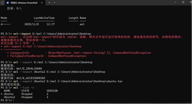Click the wsl --list -v command
The image size is (192, 104).
tap(24, 88)
